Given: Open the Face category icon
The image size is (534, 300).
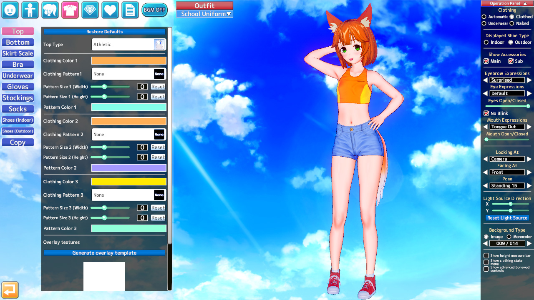Looking at the screenshot, I should (x=10, y=10).
